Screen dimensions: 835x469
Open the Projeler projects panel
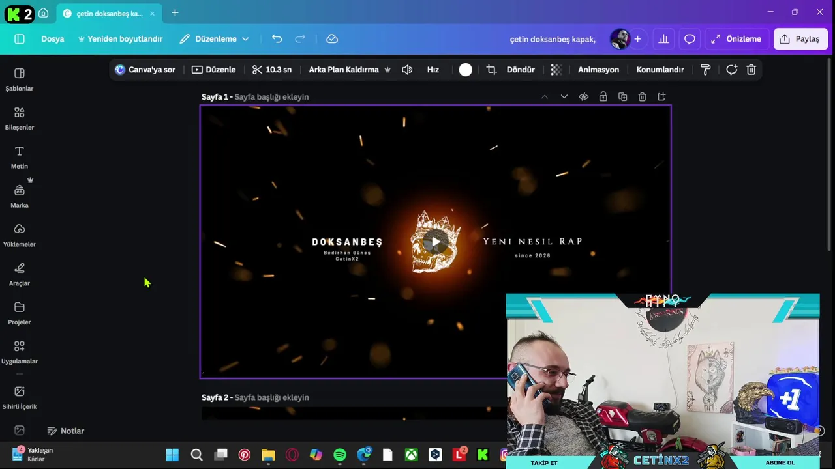[20, 314]
